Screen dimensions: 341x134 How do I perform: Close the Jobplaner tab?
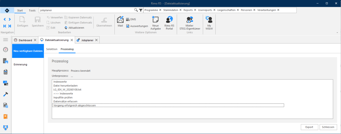click(96, 40)
